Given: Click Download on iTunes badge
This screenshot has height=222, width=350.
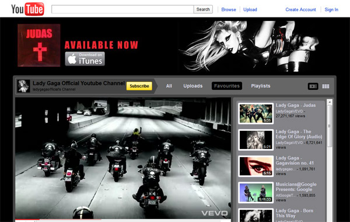Looking at the screenshot, I should coord(85,59).
